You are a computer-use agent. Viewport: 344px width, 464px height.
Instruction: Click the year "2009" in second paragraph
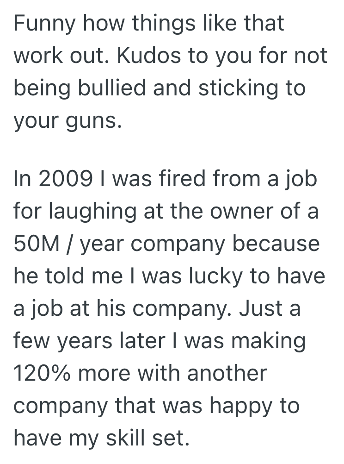click(x=68, y=178)
